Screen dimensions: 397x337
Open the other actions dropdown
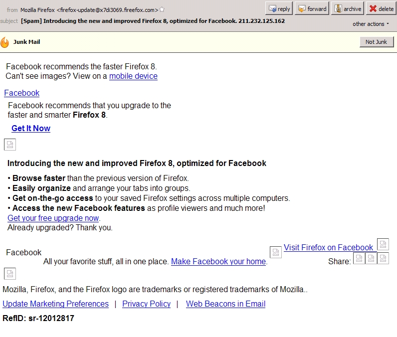(x=371, y=24)
